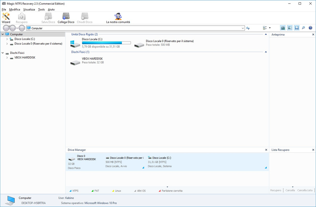Expand VBOX HARDDISK tree node
The image size is (316, 207).
click(x=7, y=58)
